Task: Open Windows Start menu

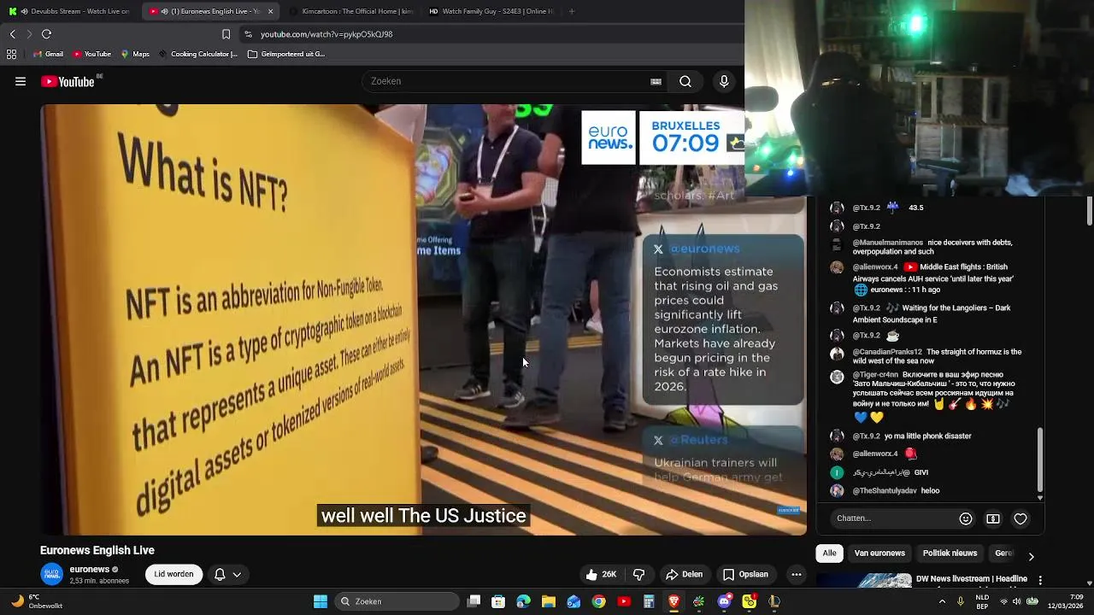Action: click(321, 601)
